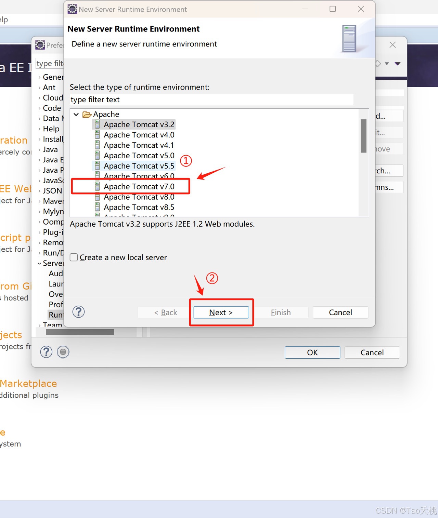Select Apache Tomcat v5.0 server icon

coord(98,155)
